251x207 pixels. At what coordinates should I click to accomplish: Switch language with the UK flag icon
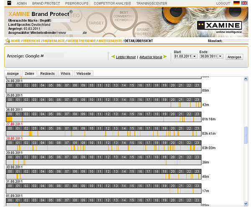[244, 3]
